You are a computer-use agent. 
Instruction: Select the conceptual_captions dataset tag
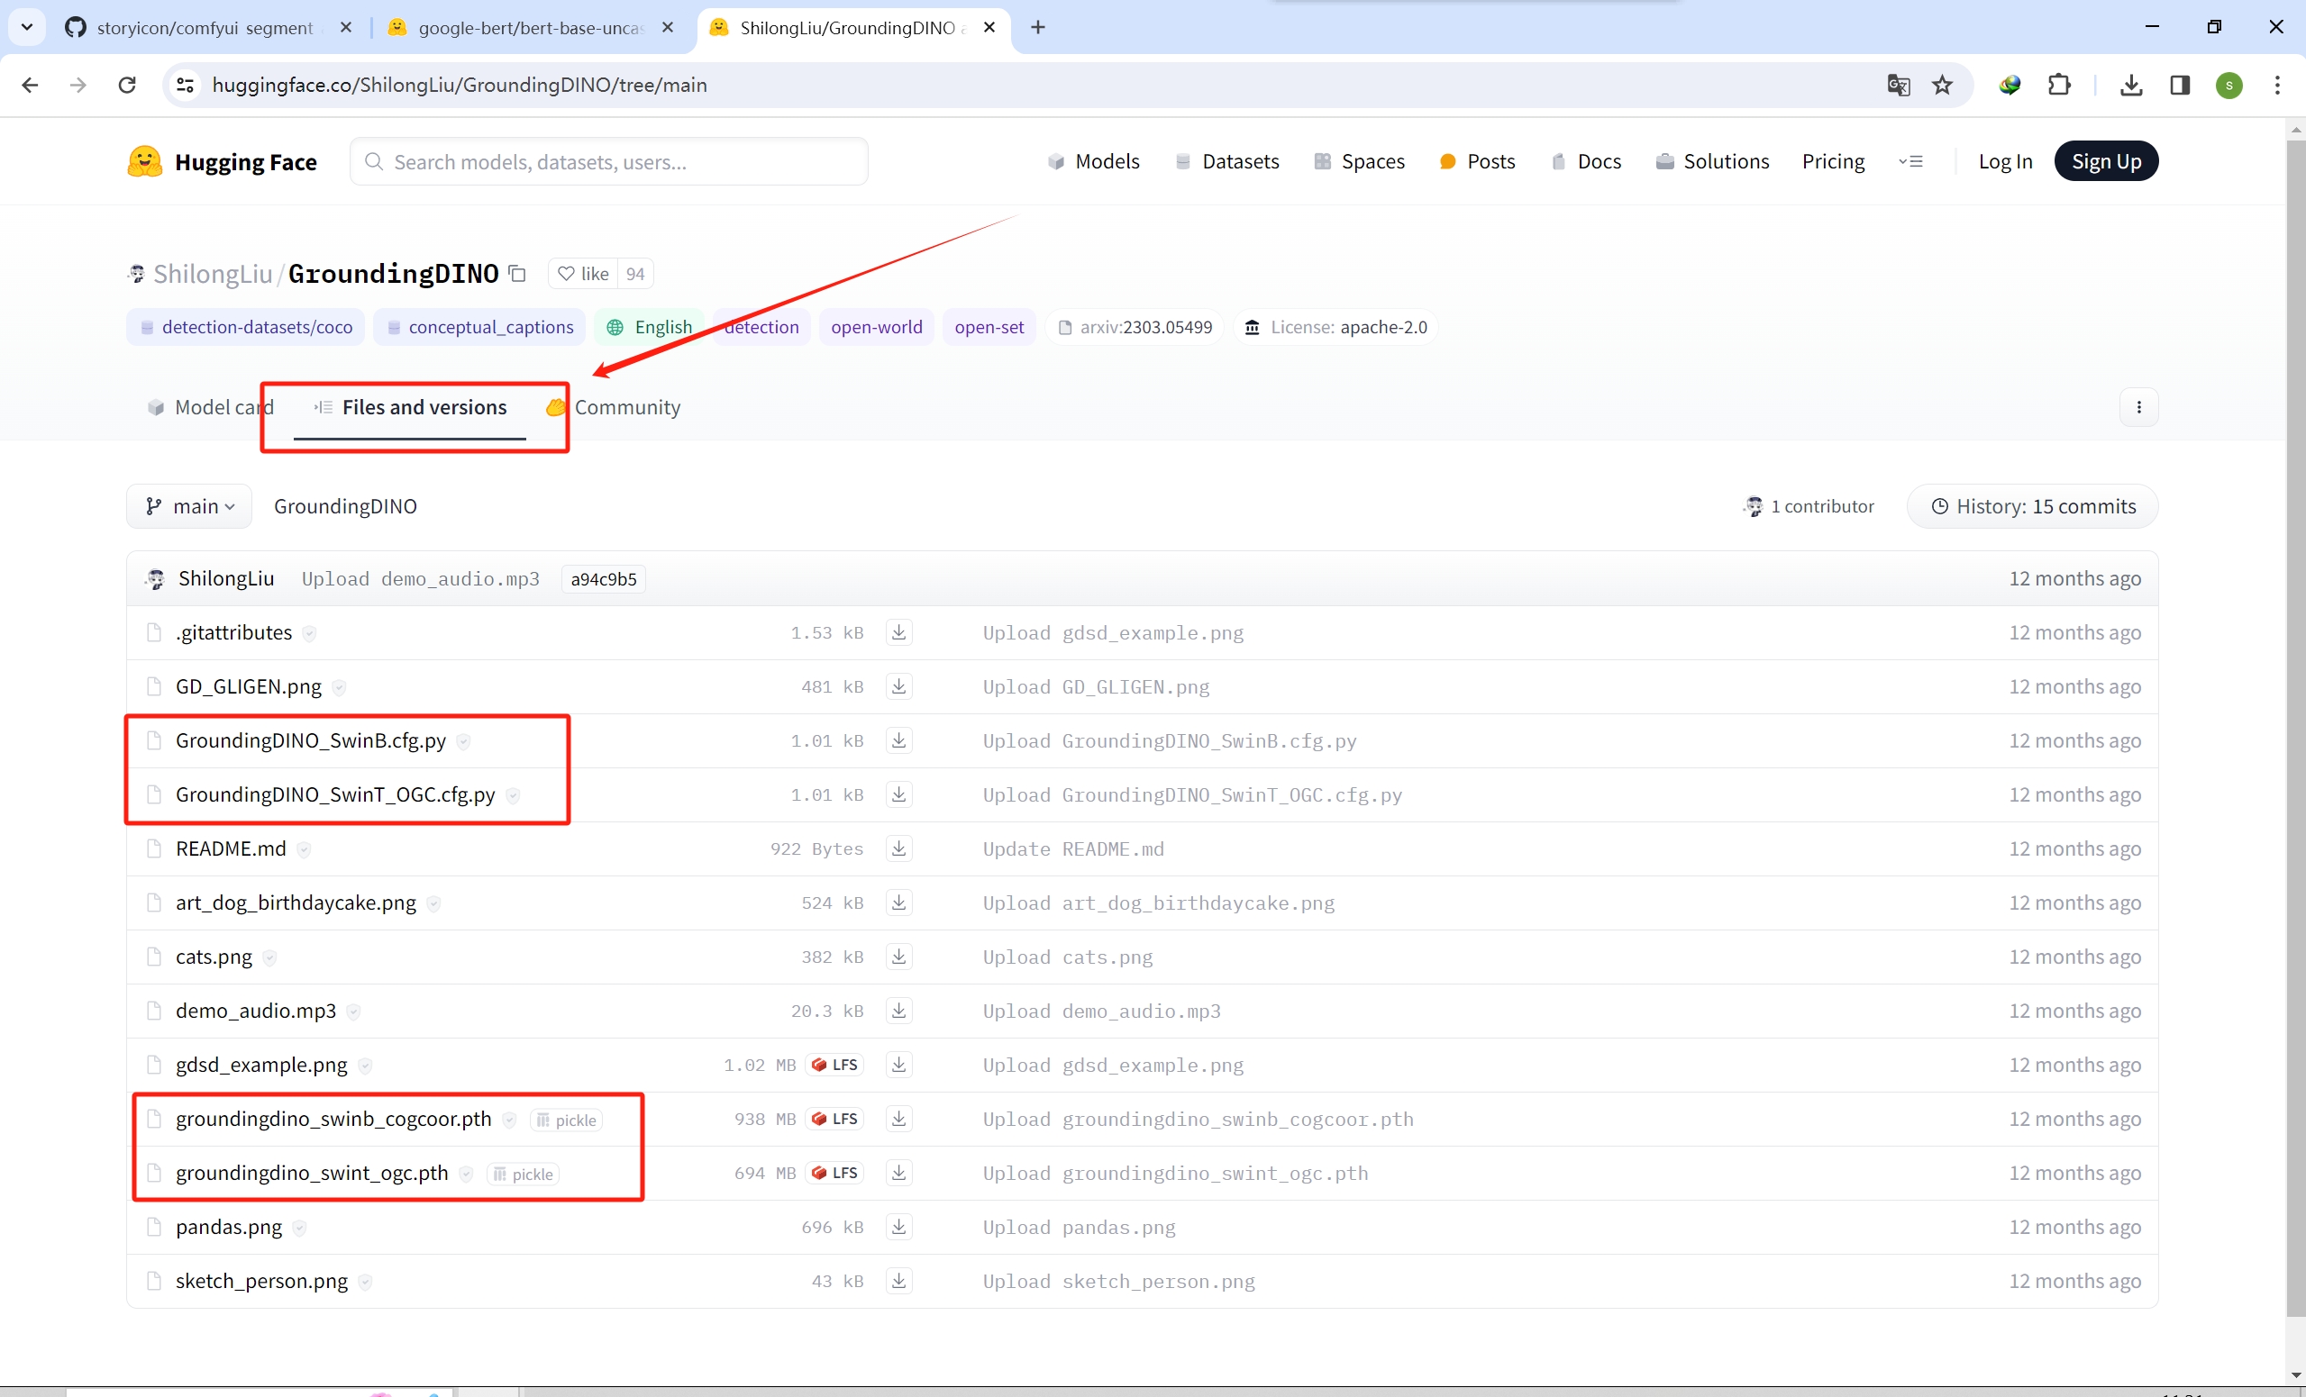point(479,328)
